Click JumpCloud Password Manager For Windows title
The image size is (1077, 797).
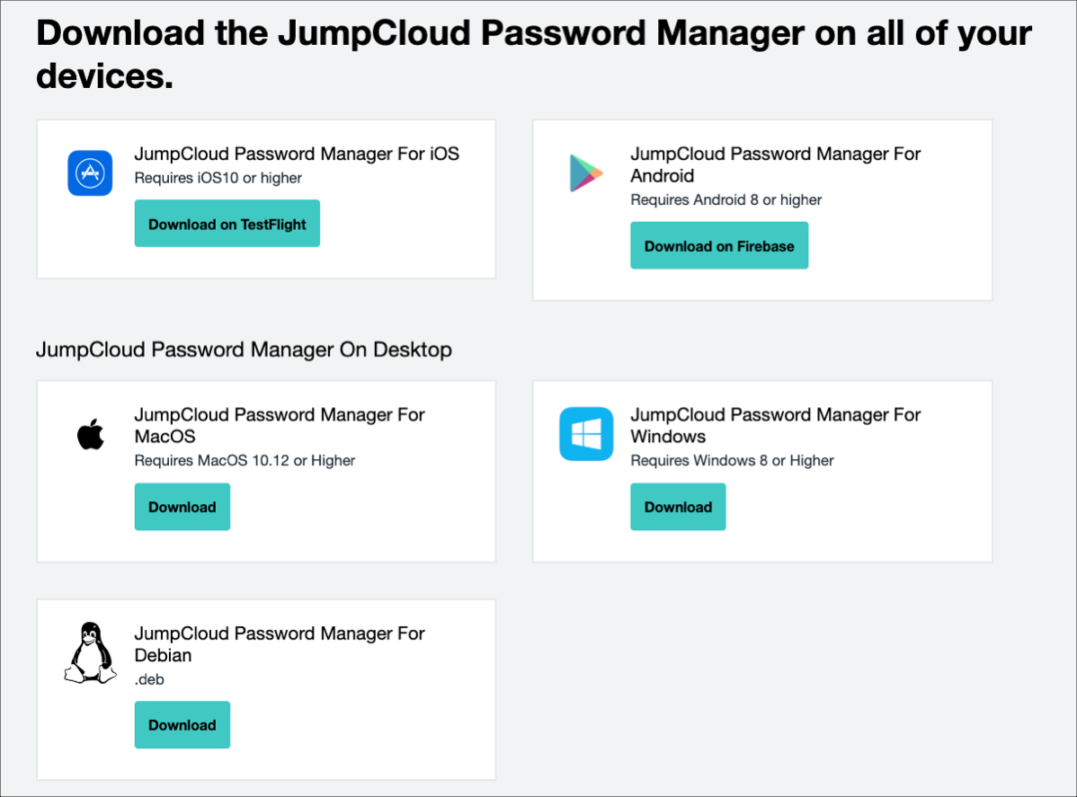point(775,425)
